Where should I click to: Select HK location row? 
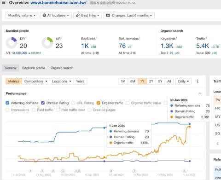pos(217,108)
